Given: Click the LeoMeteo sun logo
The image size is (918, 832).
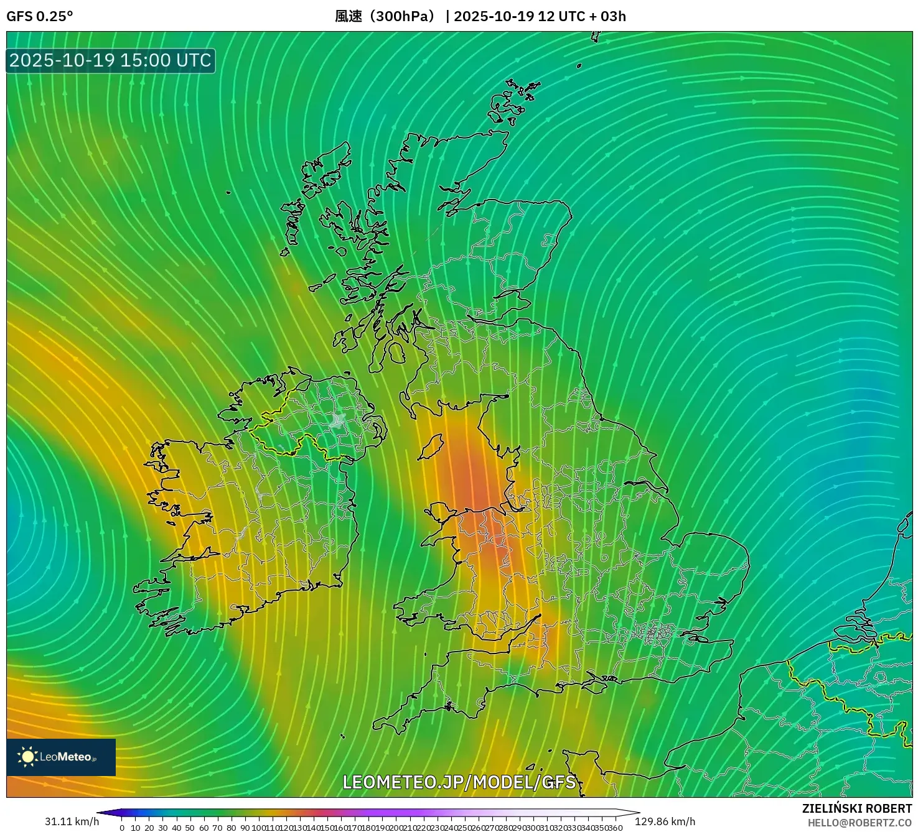Looking at the screenshot, I should click(28, 757).
